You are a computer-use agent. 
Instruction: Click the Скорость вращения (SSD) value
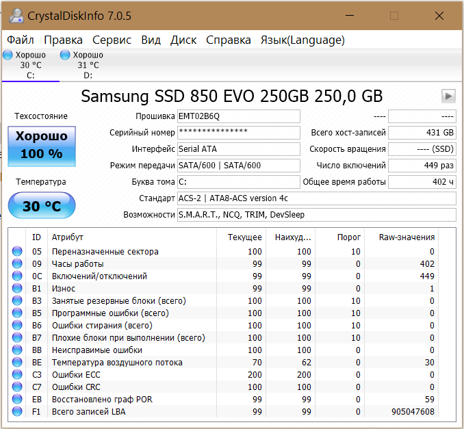coord(422,149)
